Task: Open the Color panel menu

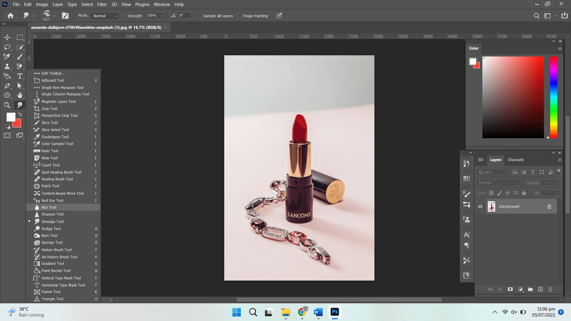Action: coord(560,48)
